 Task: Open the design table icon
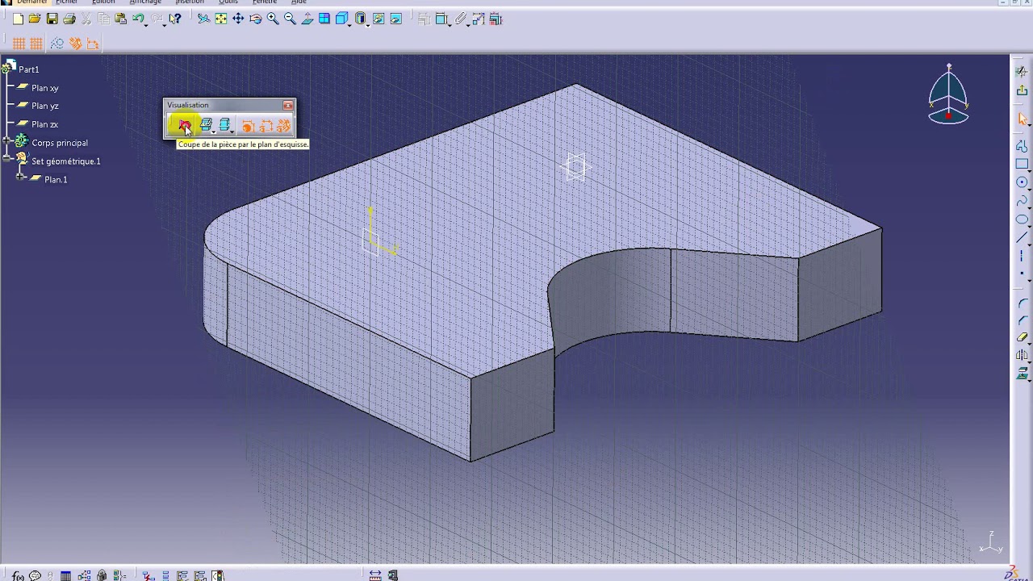tap(65, 575)
